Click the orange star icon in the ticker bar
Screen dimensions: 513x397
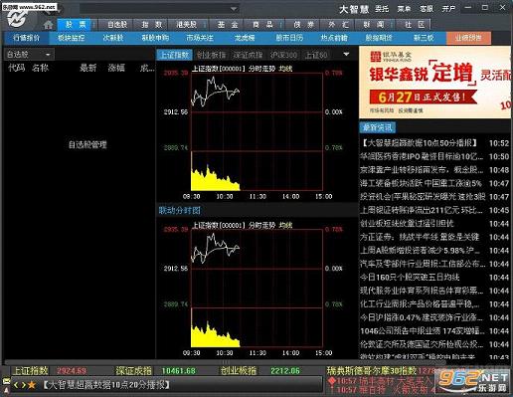32,385
